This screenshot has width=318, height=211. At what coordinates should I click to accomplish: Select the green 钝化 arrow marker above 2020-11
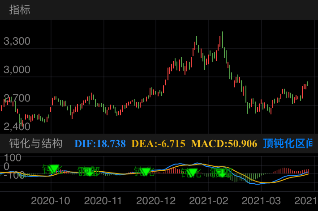point(89,172)
